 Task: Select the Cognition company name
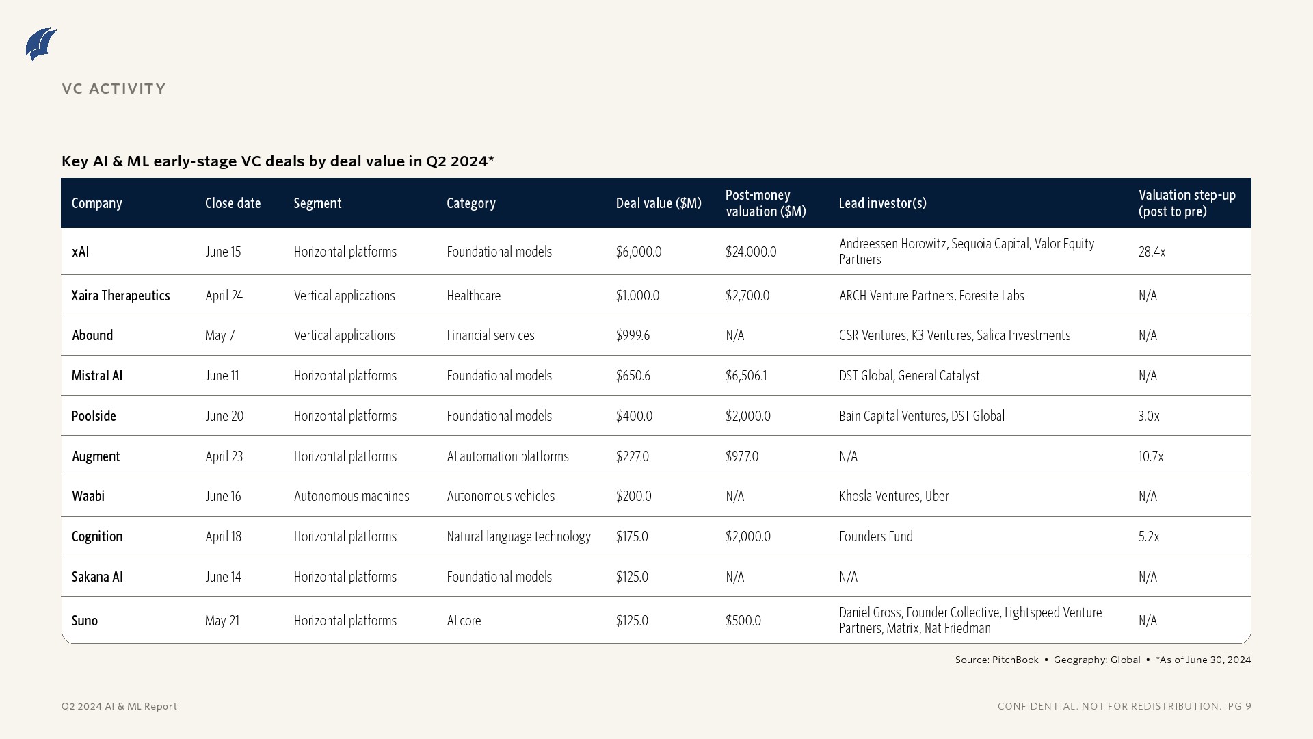pos(97,536)
